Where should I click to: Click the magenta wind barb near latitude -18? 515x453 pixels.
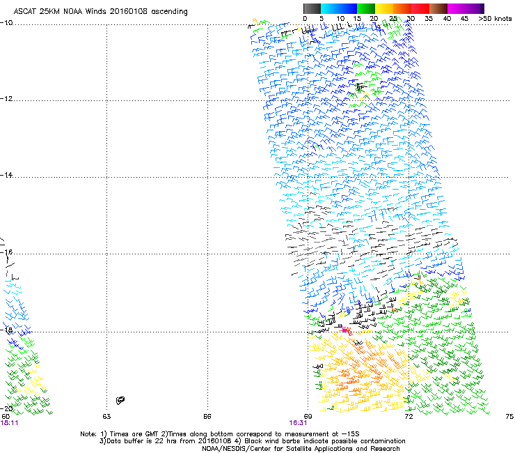pyautogui.click(x=345, y=330)
